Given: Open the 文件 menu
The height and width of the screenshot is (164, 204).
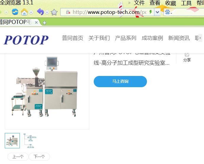Looking at the screenshot, I should [x=139, y=3].
